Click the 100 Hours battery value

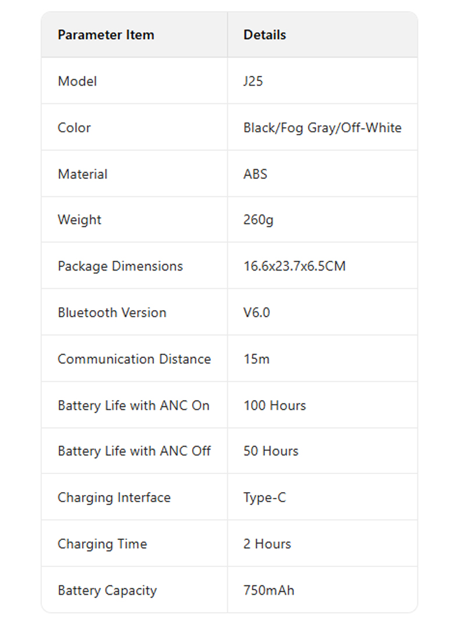click(274, 405)
